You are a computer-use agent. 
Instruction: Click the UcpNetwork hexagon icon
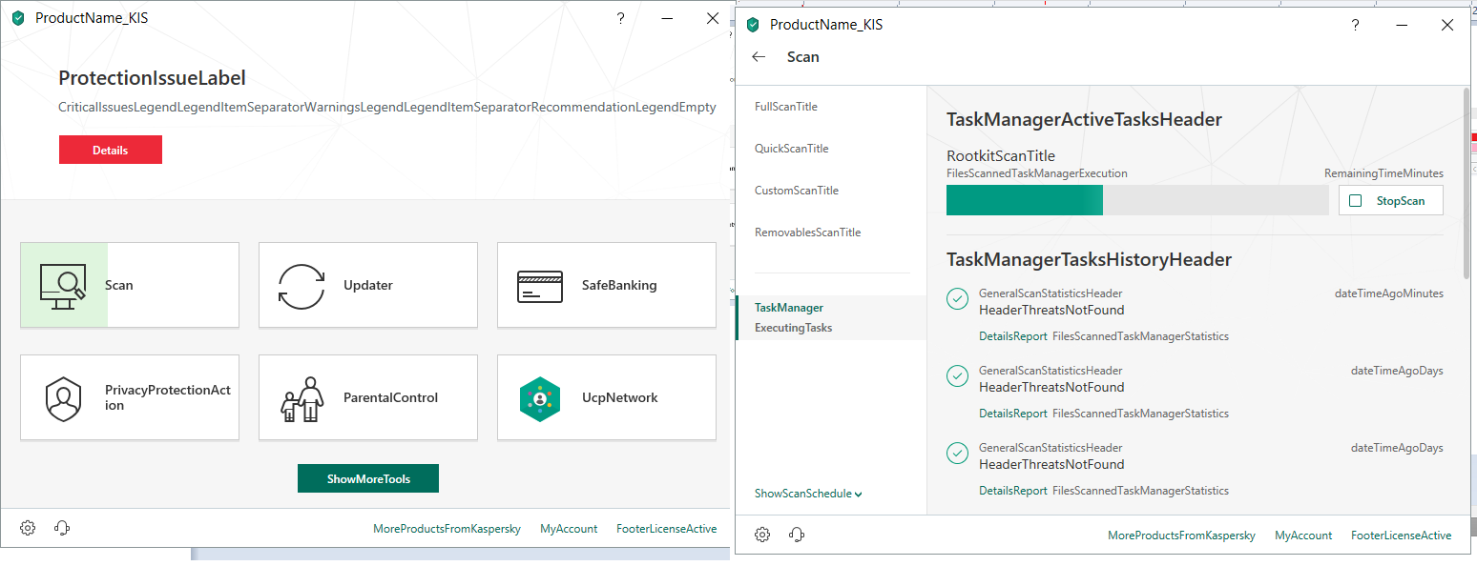tap(540, 398)
